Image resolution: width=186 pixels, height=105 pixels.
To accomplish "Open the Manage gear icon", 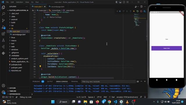I will [x=3, y=92].
